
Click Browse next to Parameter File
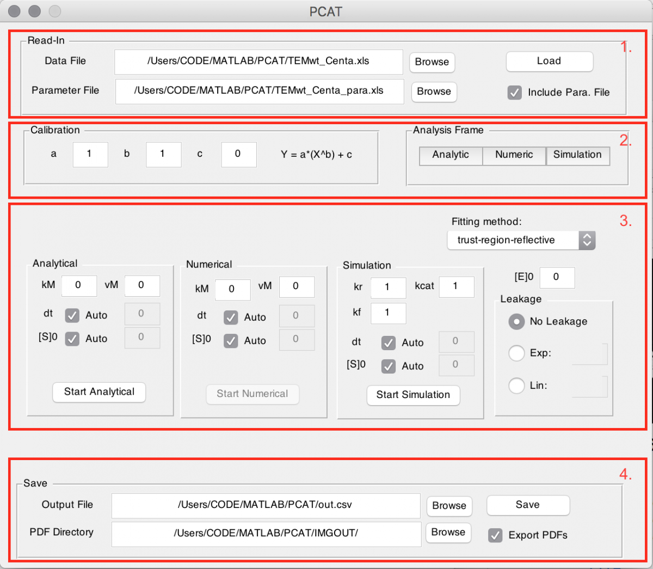pos(434,91)
